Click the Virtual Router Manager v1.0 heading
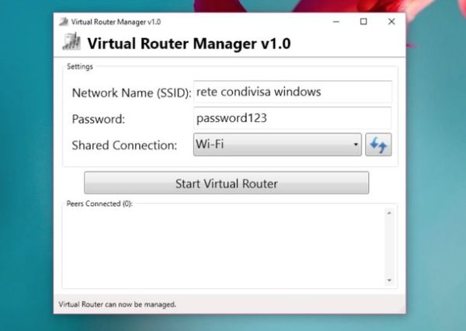466x331 pixels. [x=189, y=44]
